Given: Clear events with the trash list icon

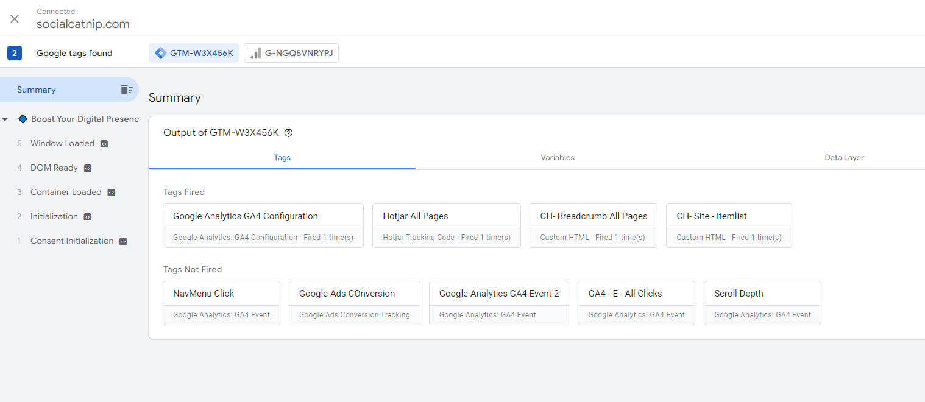Looking at the screenshot, I should [126, 90].
